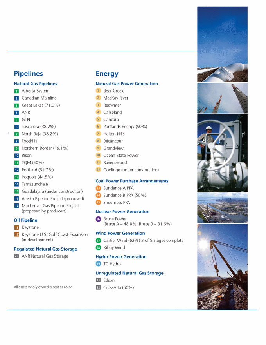Click the blue circle 19 TC Hydro marker

coord(98,264)
